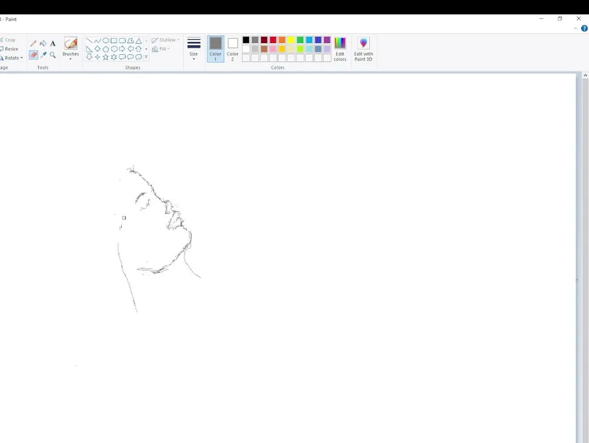The width and height of the screenshot is (589, 443).
Task: Pick the brown color swatch
Action: 264,49
